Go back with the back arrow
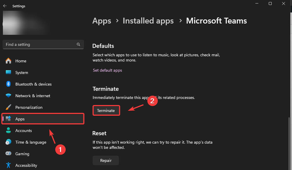This screenshot has height=170, width=292. click(x=5, y=6)
